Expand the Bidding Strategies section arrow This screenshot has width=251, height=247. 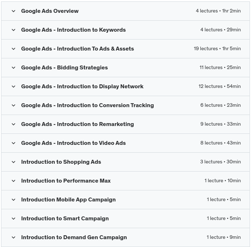coord(14,68)
